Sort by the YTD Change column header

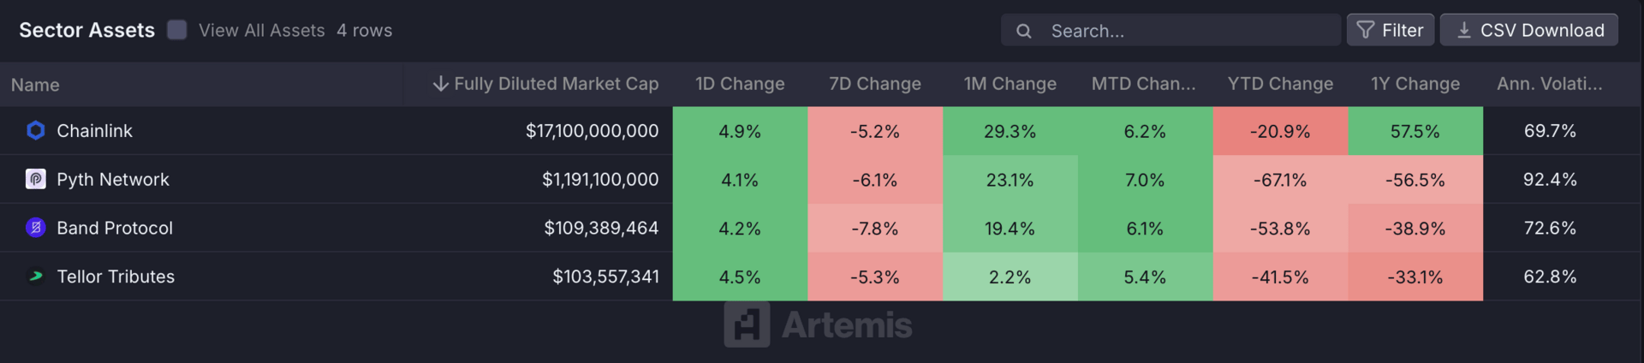1280,83
